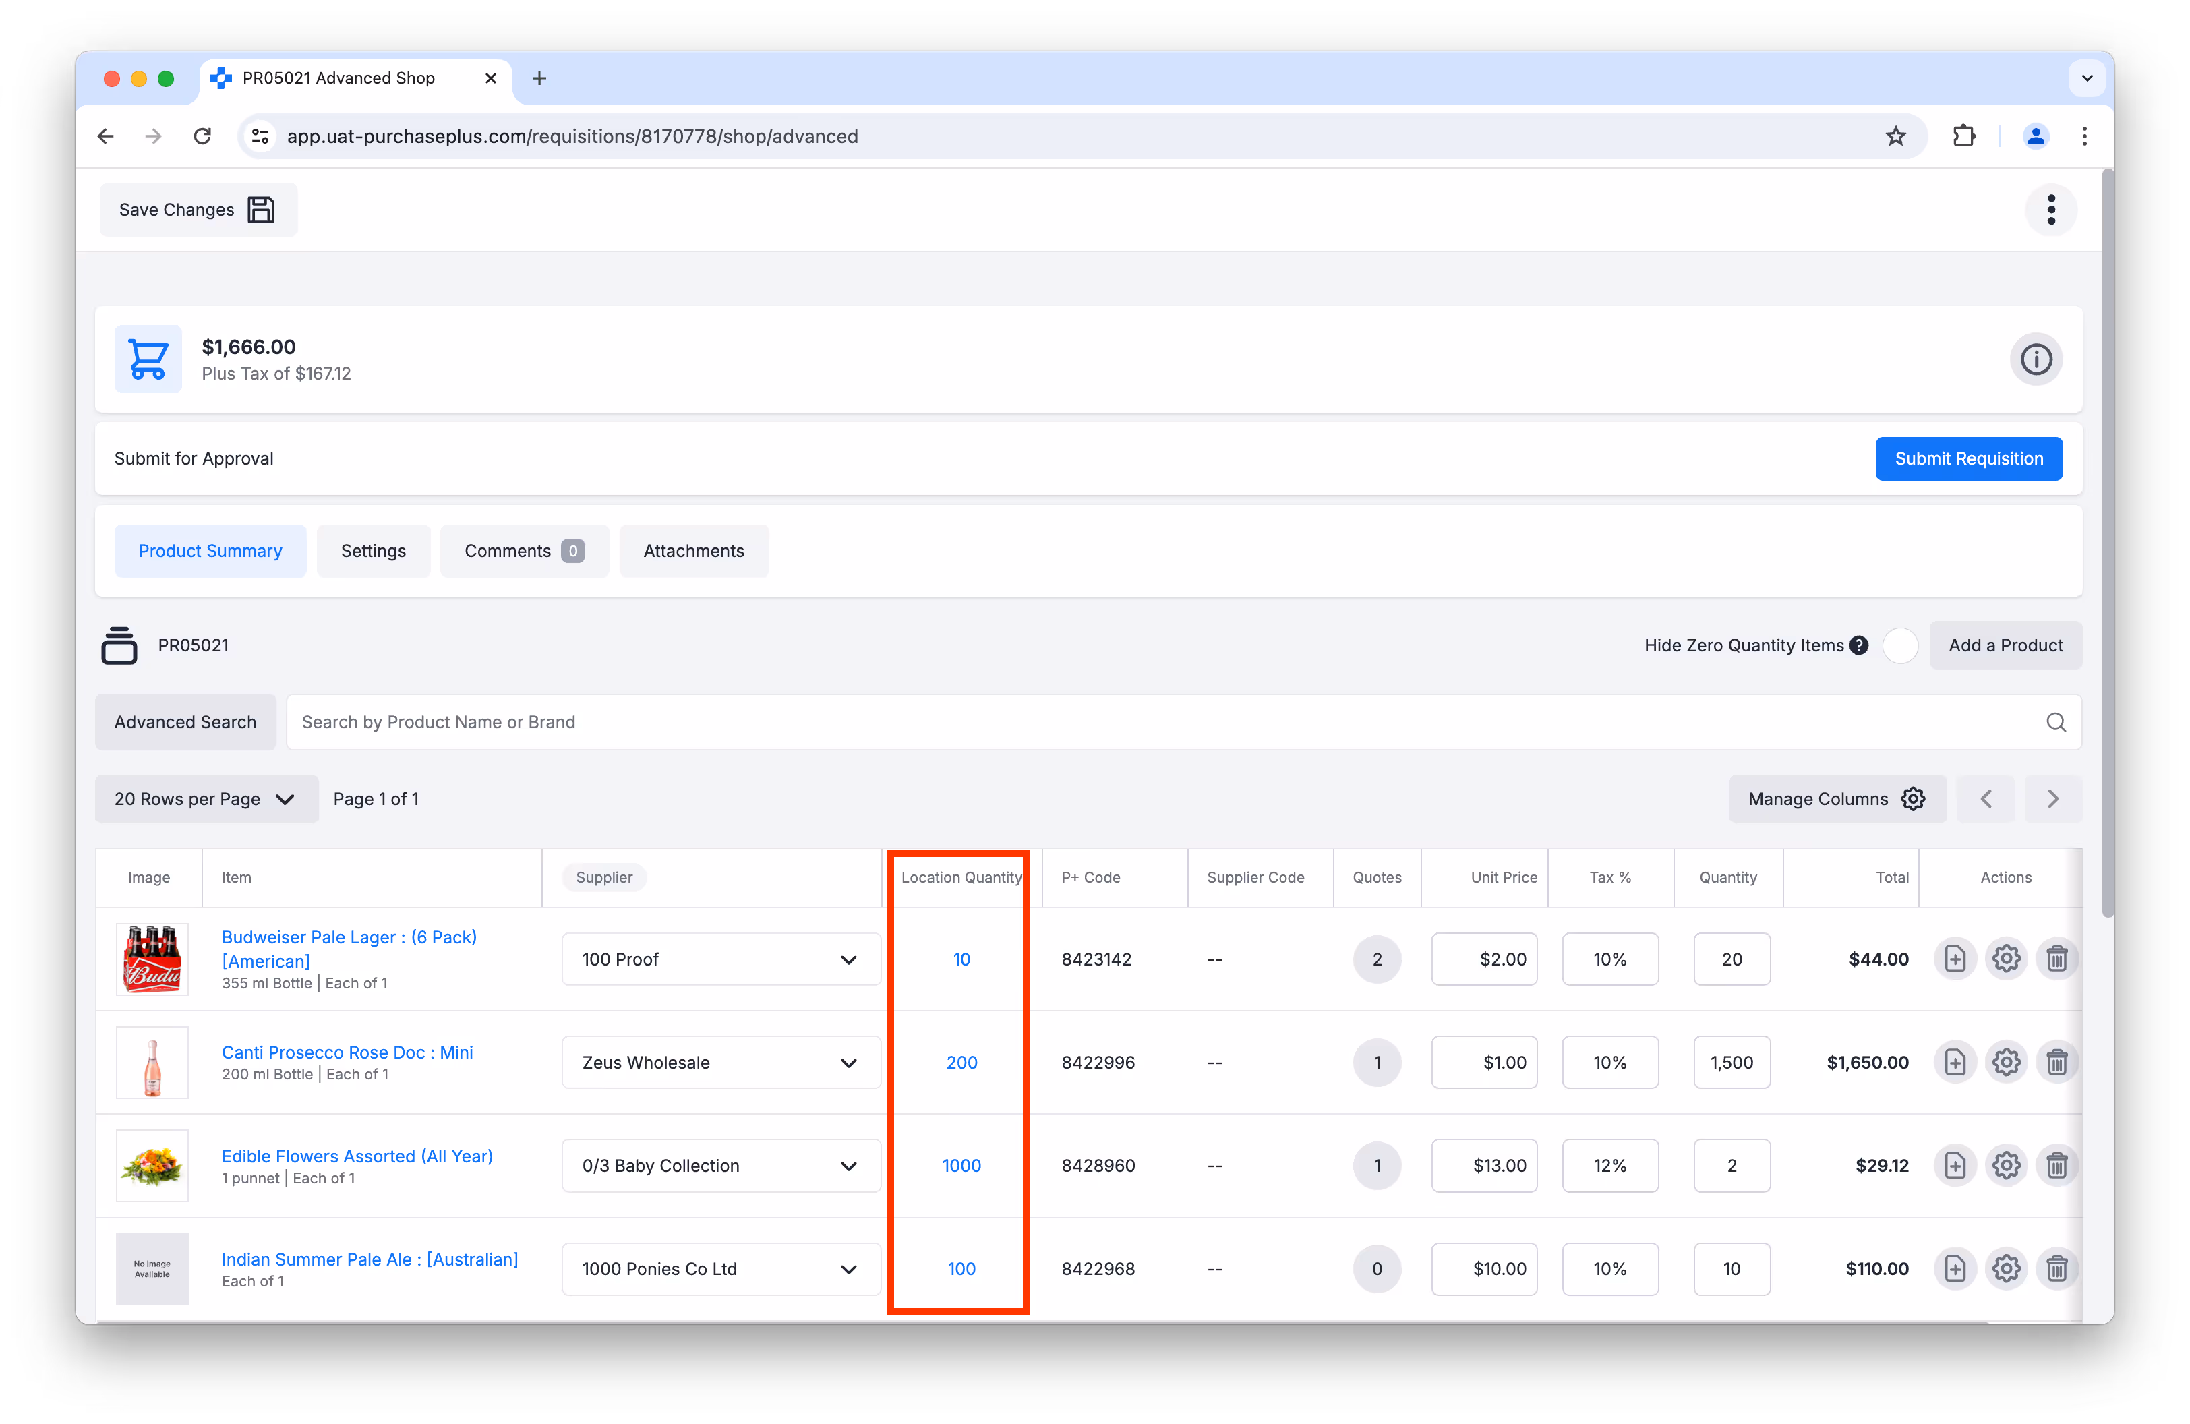Delete the Indian Summer Pale Ale row
Image resolution: width=2190 pixels, height=1424 pixels.
(x=2056, y=1268)
